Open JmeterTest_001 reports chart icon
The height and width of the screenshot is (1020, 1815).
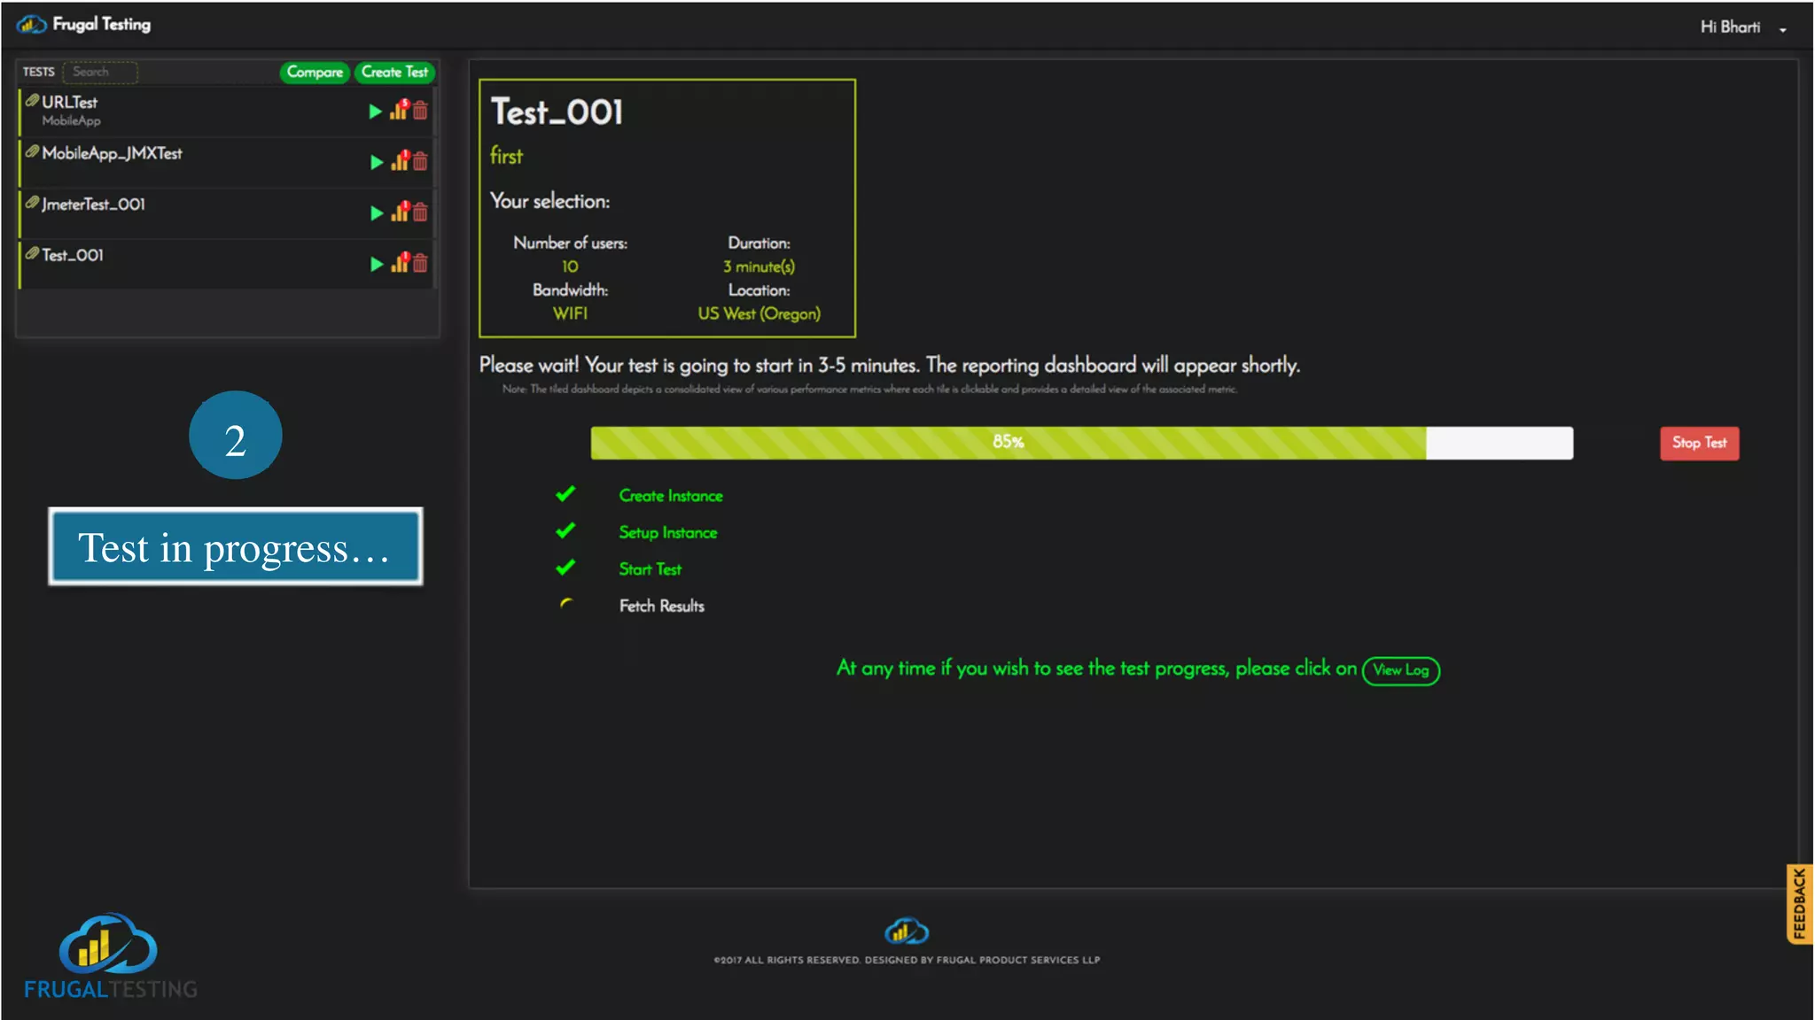point(400,212)
